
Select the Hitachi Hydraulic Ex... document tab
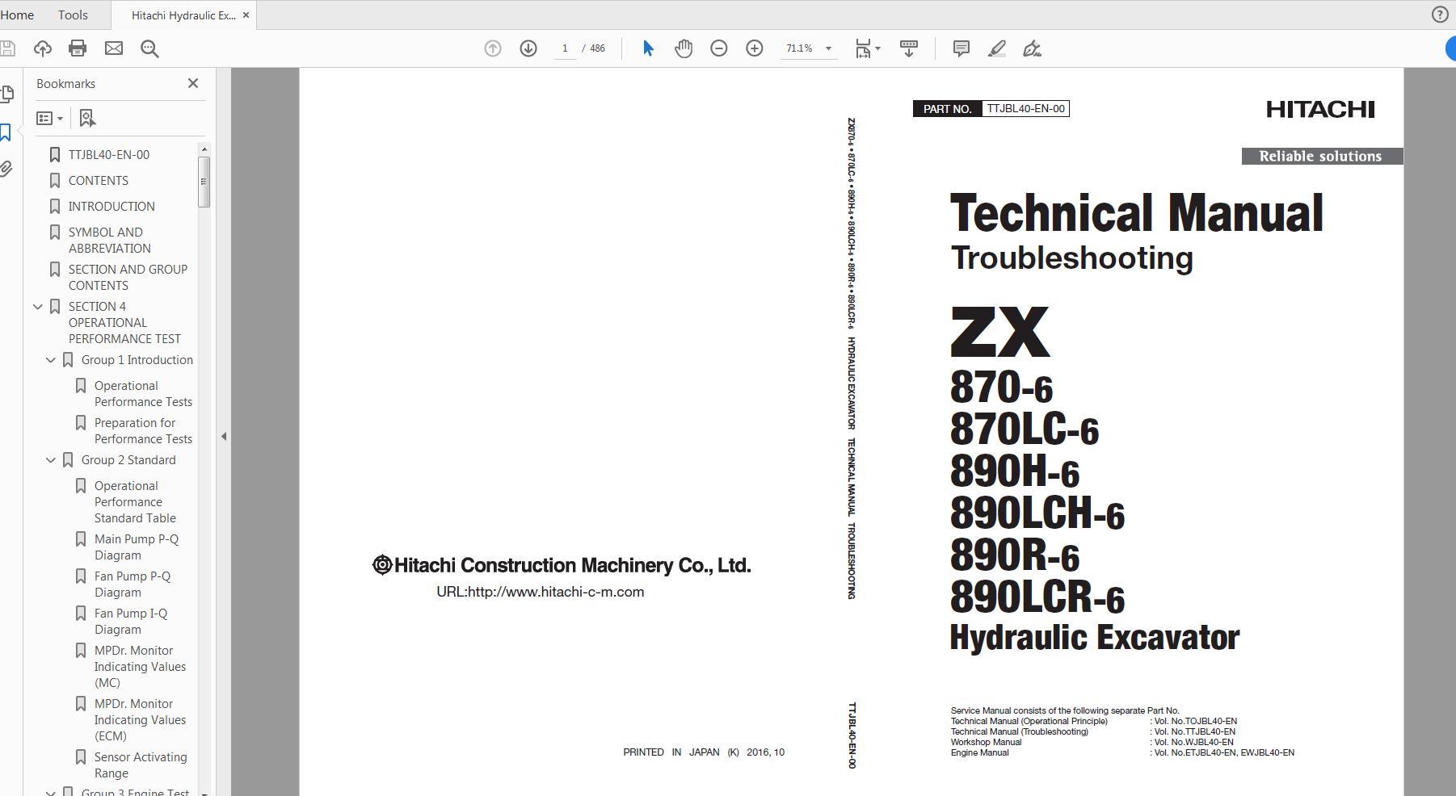183,15
